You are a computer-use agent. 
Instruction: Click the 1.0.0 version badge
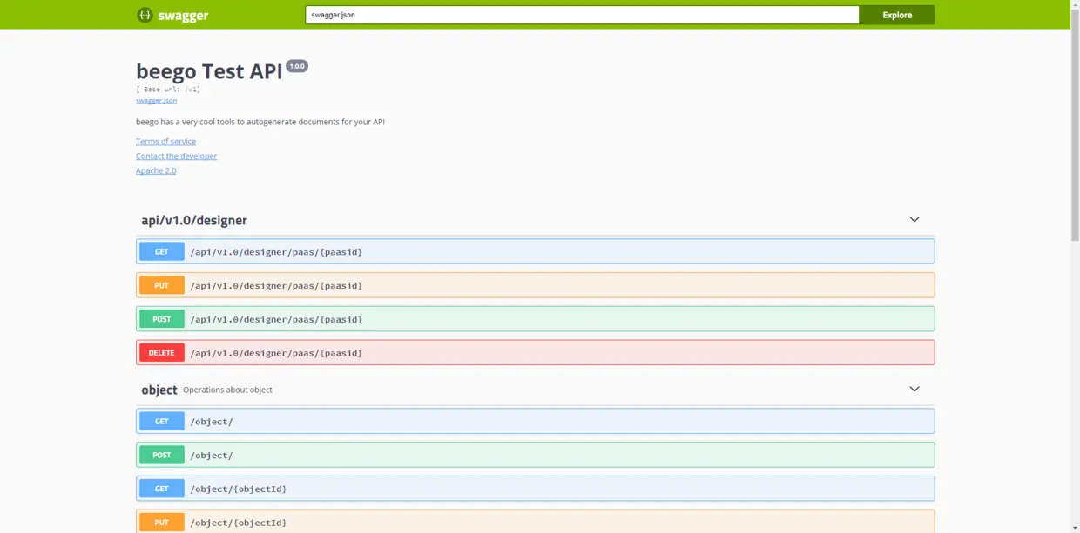[x=297, y=66]
